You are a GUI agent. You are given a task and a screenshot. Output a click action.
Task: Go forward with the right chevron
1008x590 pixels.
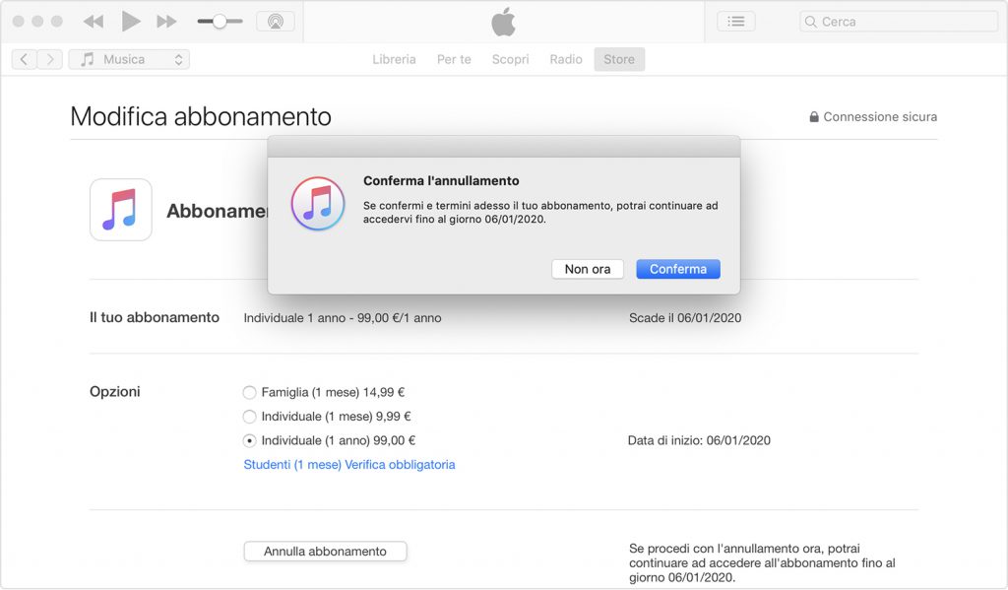point(49,59)
